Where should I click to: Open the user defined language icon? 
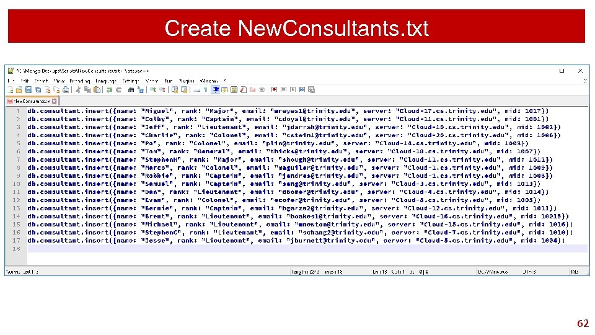point(224,89)
